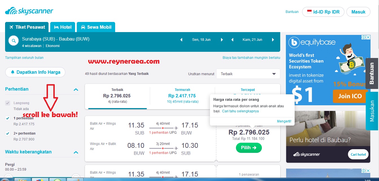Switch to the Tiket Pesawat tab

27,27
